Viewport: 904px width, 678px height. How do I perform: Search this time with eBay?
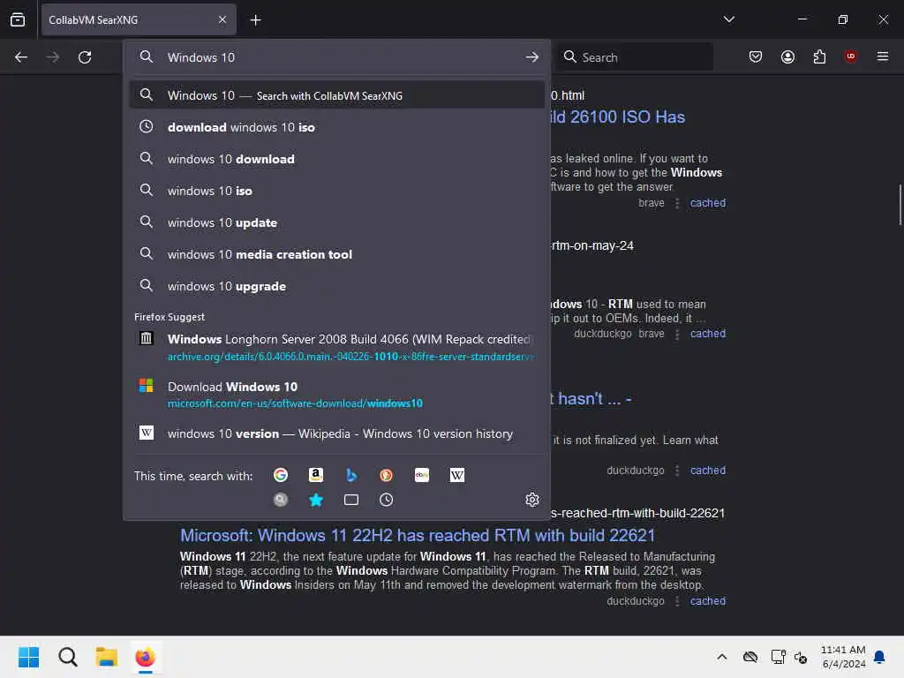click(422, 475)
